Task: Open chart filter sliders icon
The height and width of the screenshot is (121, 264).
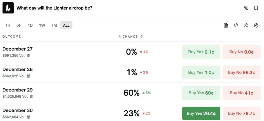Action: 246,25
